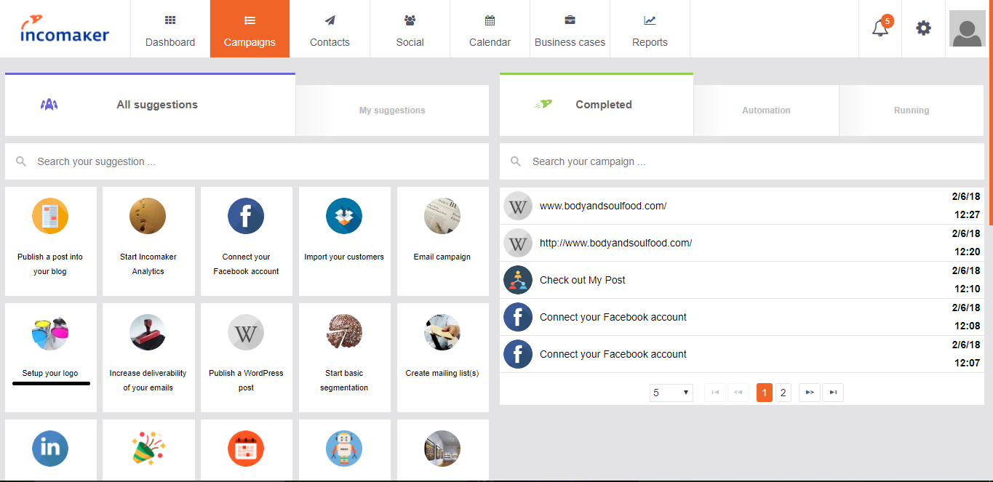Open the notifications bell icon
The height and width of the screenshot is (482, 993).
click(x=880, y=29)
